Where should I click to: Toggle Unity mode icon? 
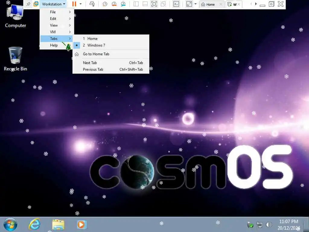click(163, 4)
